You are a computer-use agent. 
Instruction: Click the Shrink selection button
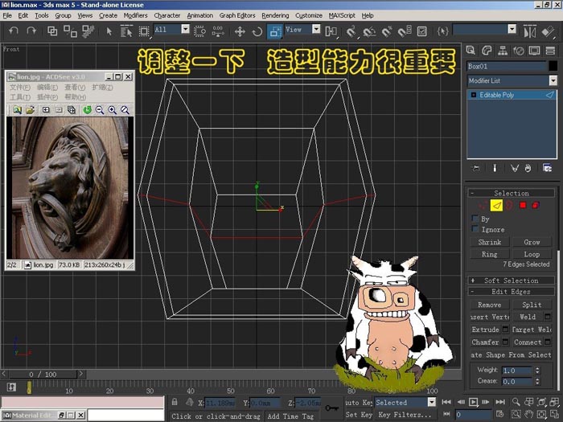489,242
